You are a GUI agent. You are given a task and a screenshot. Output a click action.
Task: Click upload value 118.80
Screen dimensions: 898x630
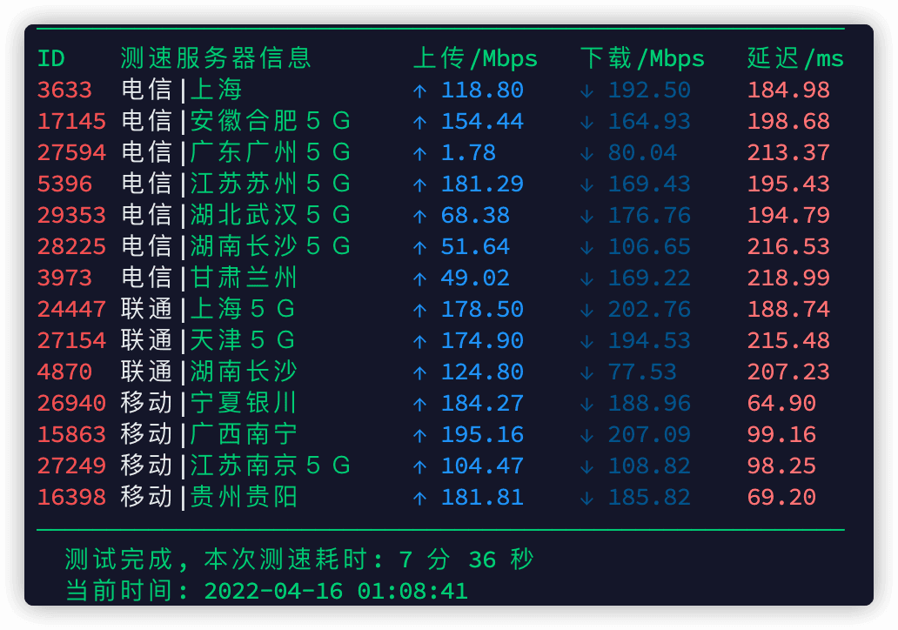pyautogui.click(x=482, y=90)
